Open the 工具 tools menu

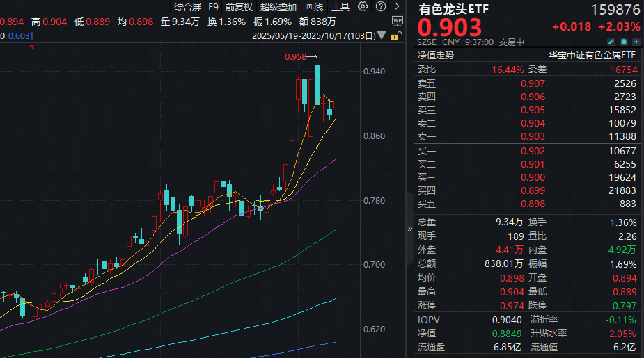[340, 7]
